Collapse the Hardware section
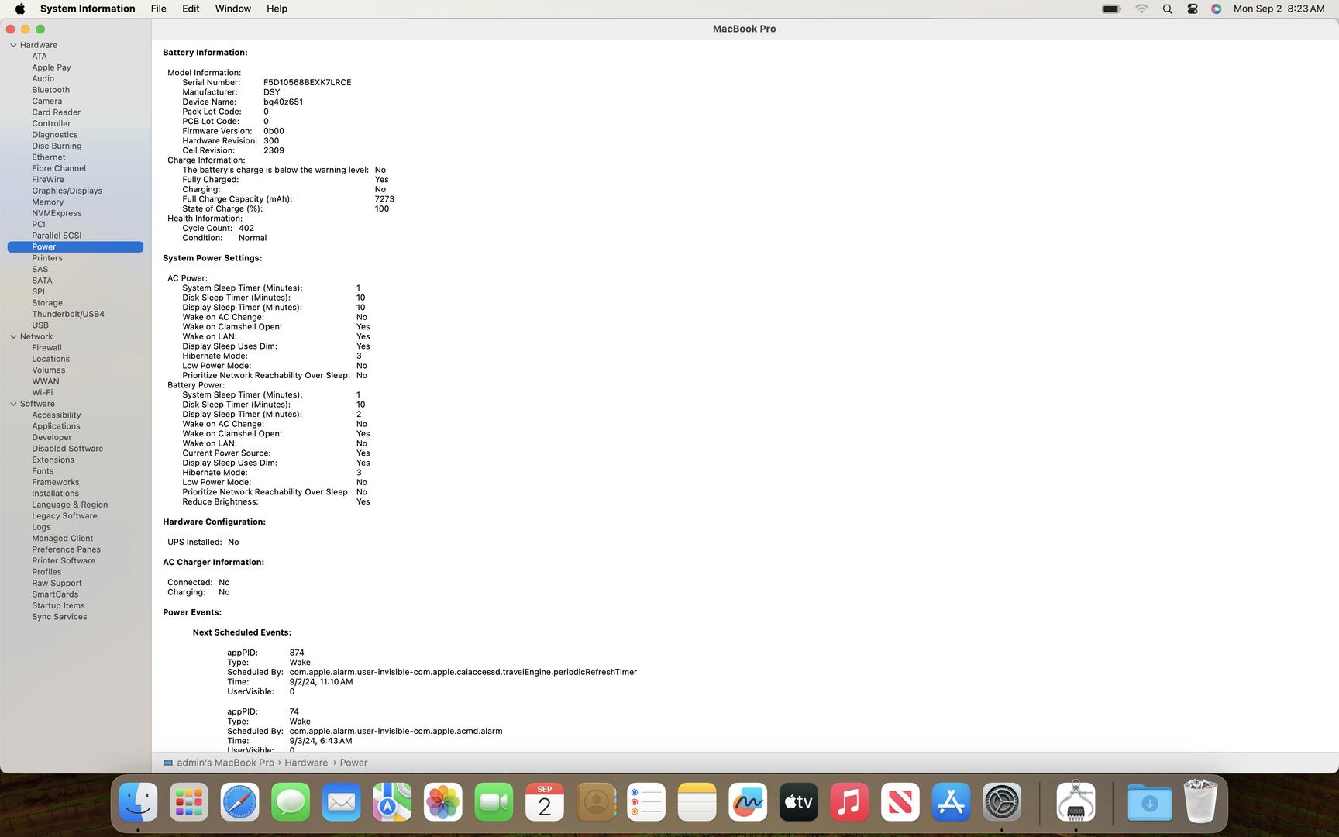The width and height of the screenshot is (1339, 837). click(13, 45)
